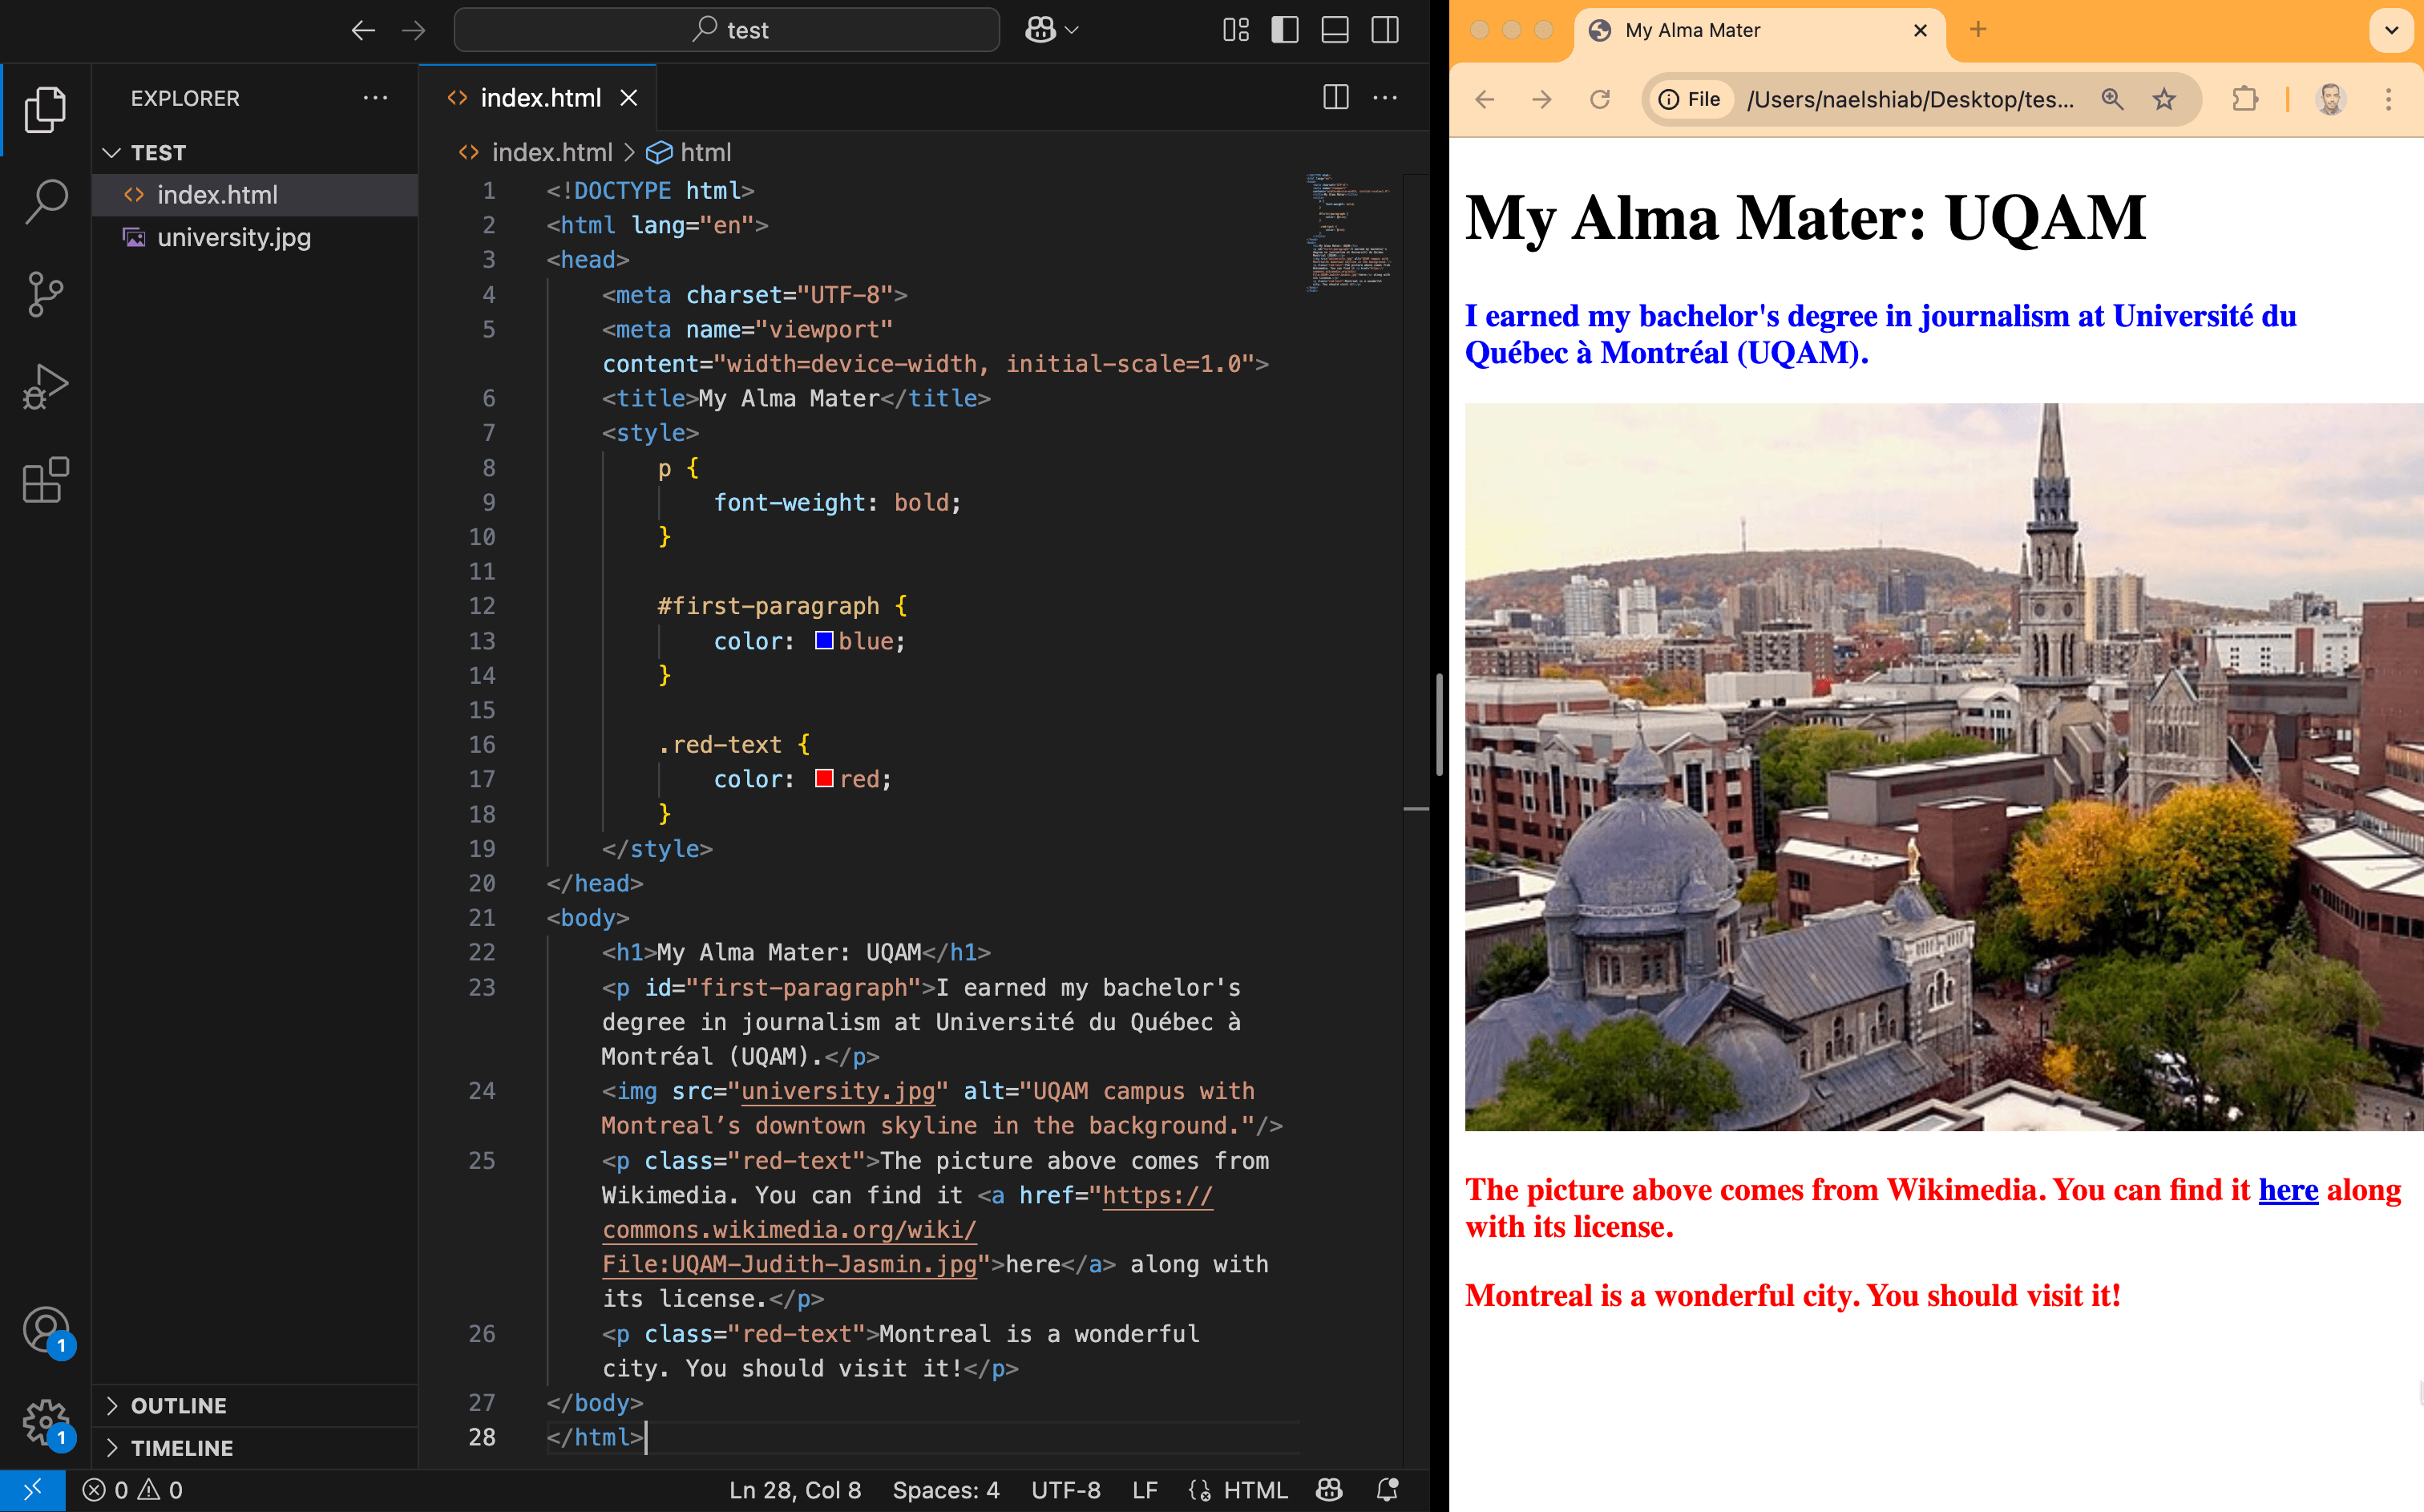Viewport: 2424px width, 1512px height.
Task: Click the code minimap
Action: (1347, 232)
